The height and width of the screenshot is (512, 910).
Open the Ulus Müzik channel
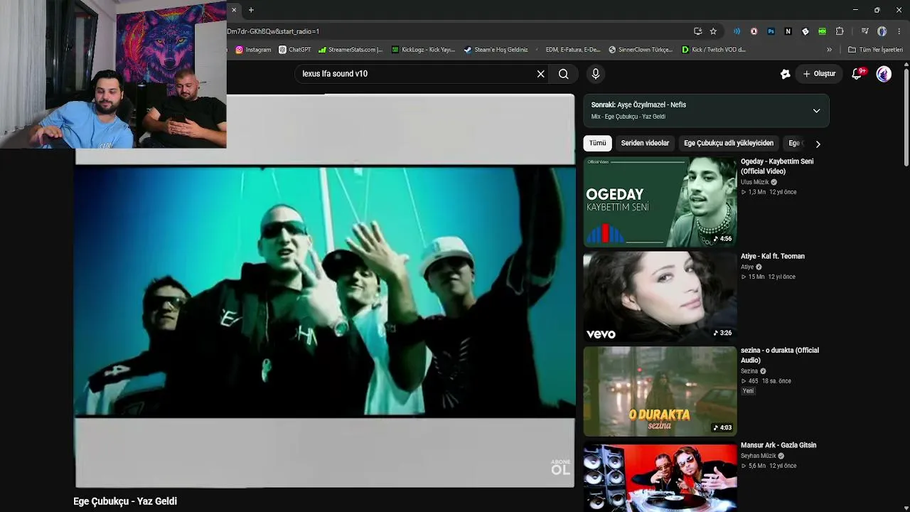tap(755, 182)
